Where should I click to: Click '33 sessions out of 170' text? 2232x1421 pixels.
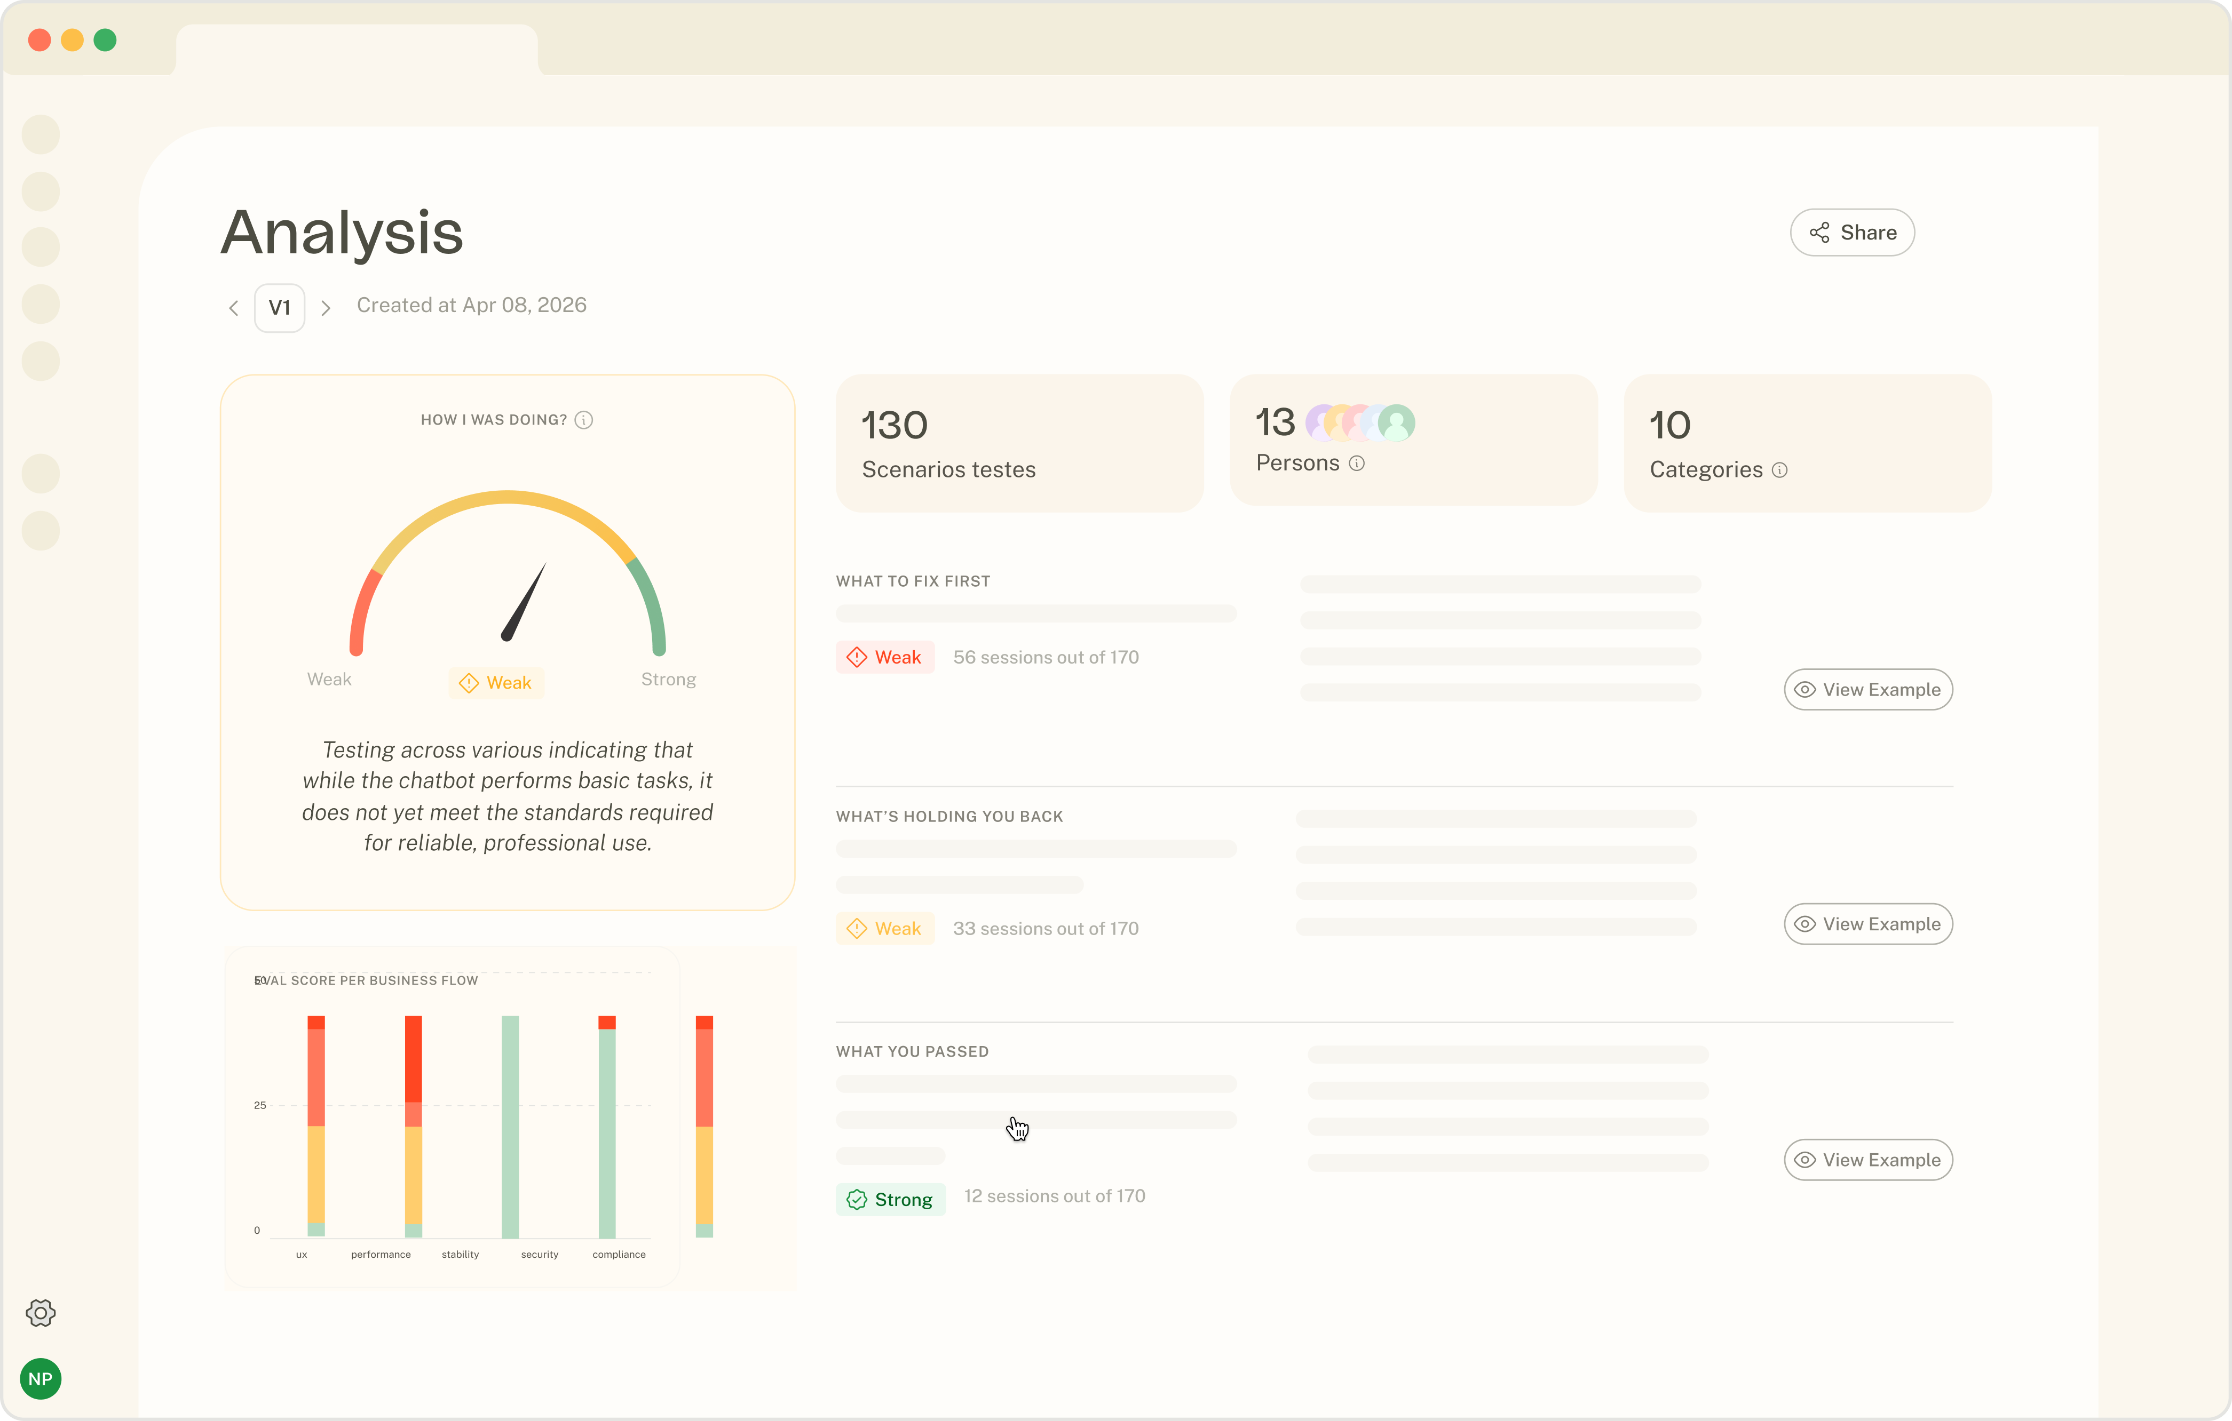point(1046,928)
